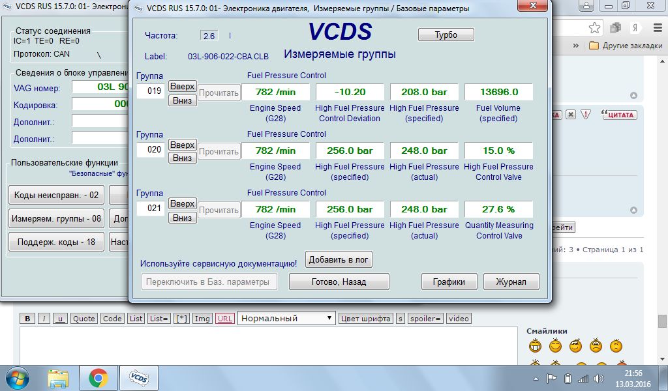The height and width of the screenshot is (391, 668).
Task: Show hidden system tray icons
Action: coord(536,378)
